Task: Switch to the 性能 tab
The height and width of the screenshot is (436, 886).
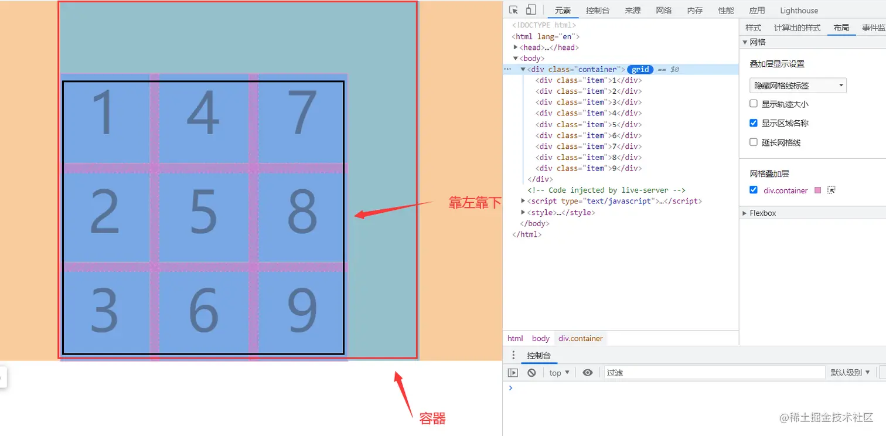Action: tap(726, 11)
